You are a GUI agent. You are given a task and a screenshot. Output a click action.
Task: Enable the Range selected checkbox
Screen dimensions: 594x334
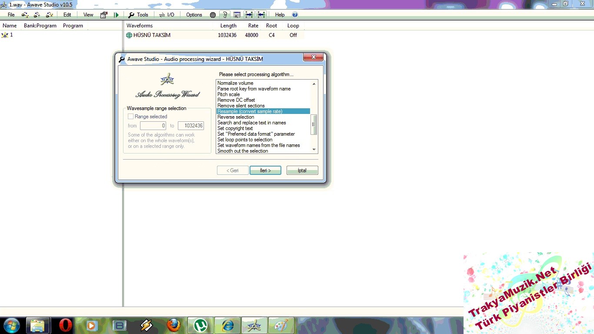(x=130, y=117)
